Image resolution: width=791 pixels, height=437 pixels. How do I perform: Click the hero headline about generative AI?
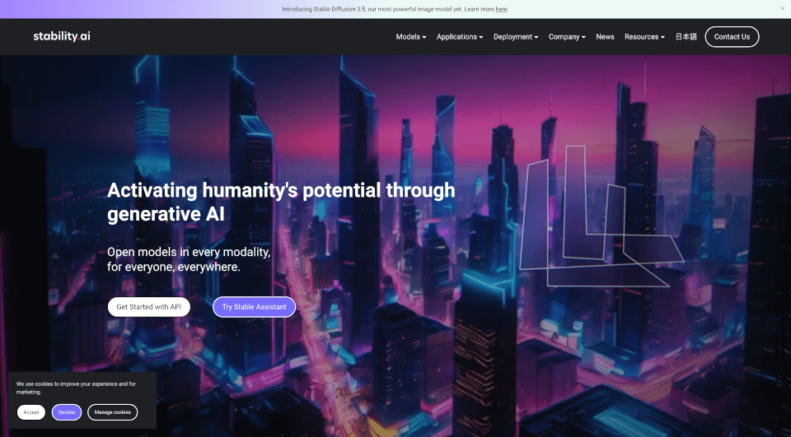pyautogui.click(x=281, y=202)
